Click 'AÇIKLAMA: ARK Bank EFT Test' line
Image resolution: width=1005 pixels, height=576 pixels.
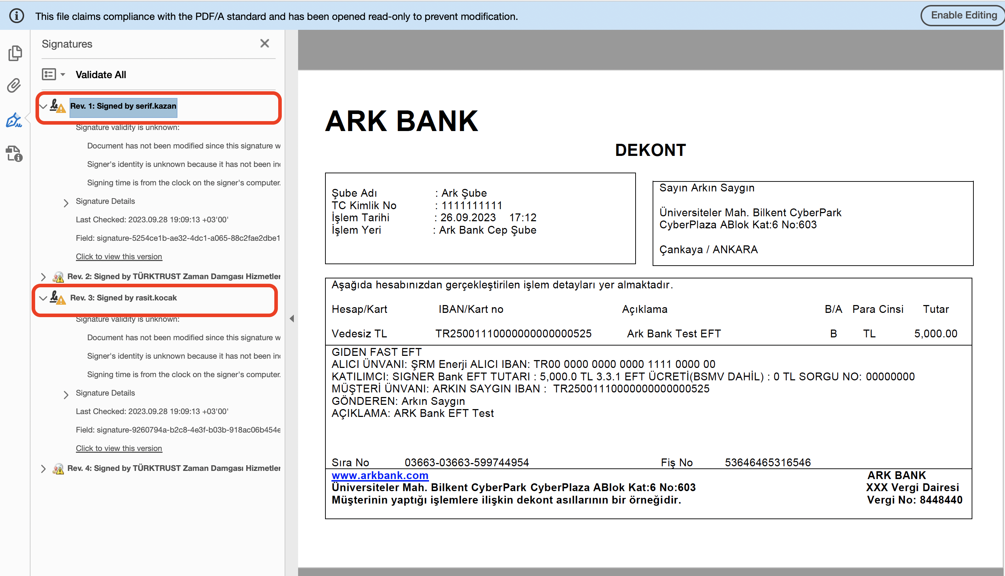[x=413, y=413]
